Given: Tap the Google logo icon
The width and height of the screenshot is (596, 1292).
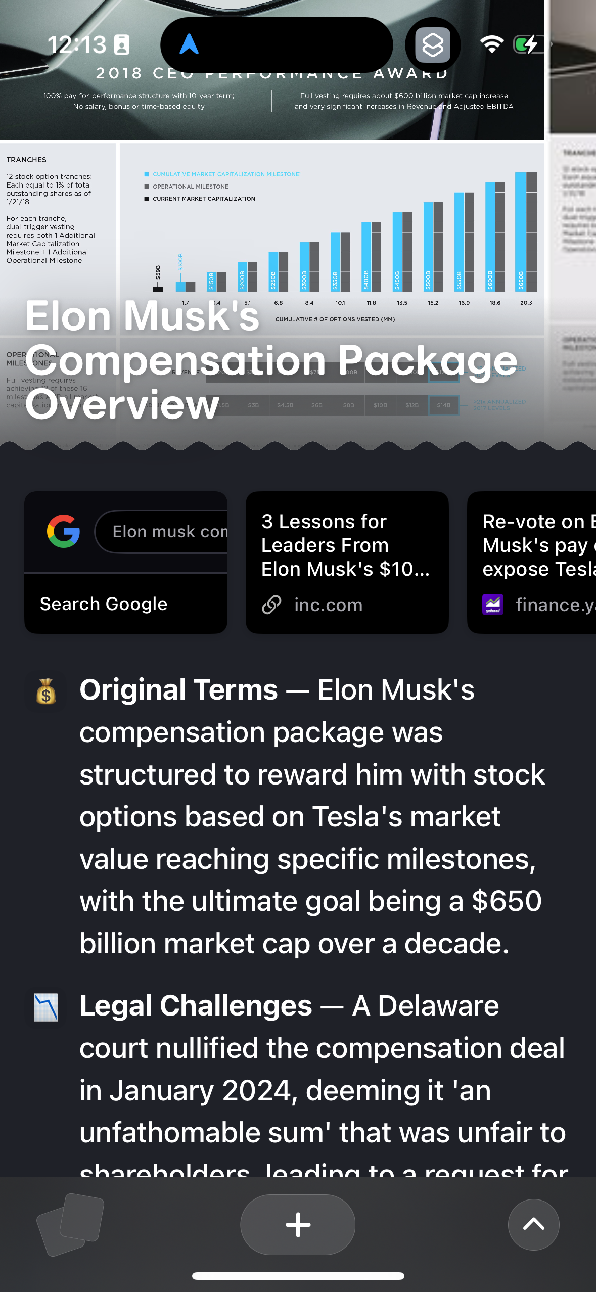Looking at the screenshot, I should 63,531.
